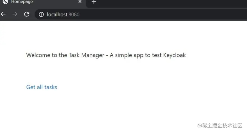
Task: Open the Get all tasks link
Action: coord(42,87)
